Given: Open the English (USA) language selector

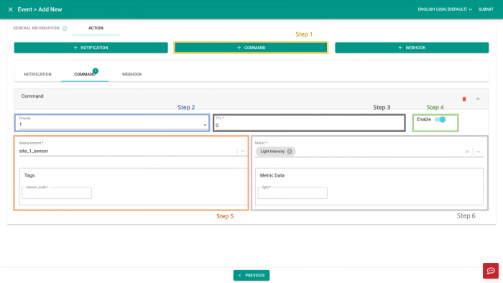Looking at the screenshot, I should click(x=445, y=9).
